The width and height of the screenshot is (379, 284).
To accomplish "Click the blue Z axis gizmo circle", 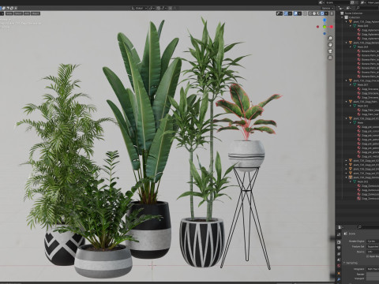I will pos(325,20).
